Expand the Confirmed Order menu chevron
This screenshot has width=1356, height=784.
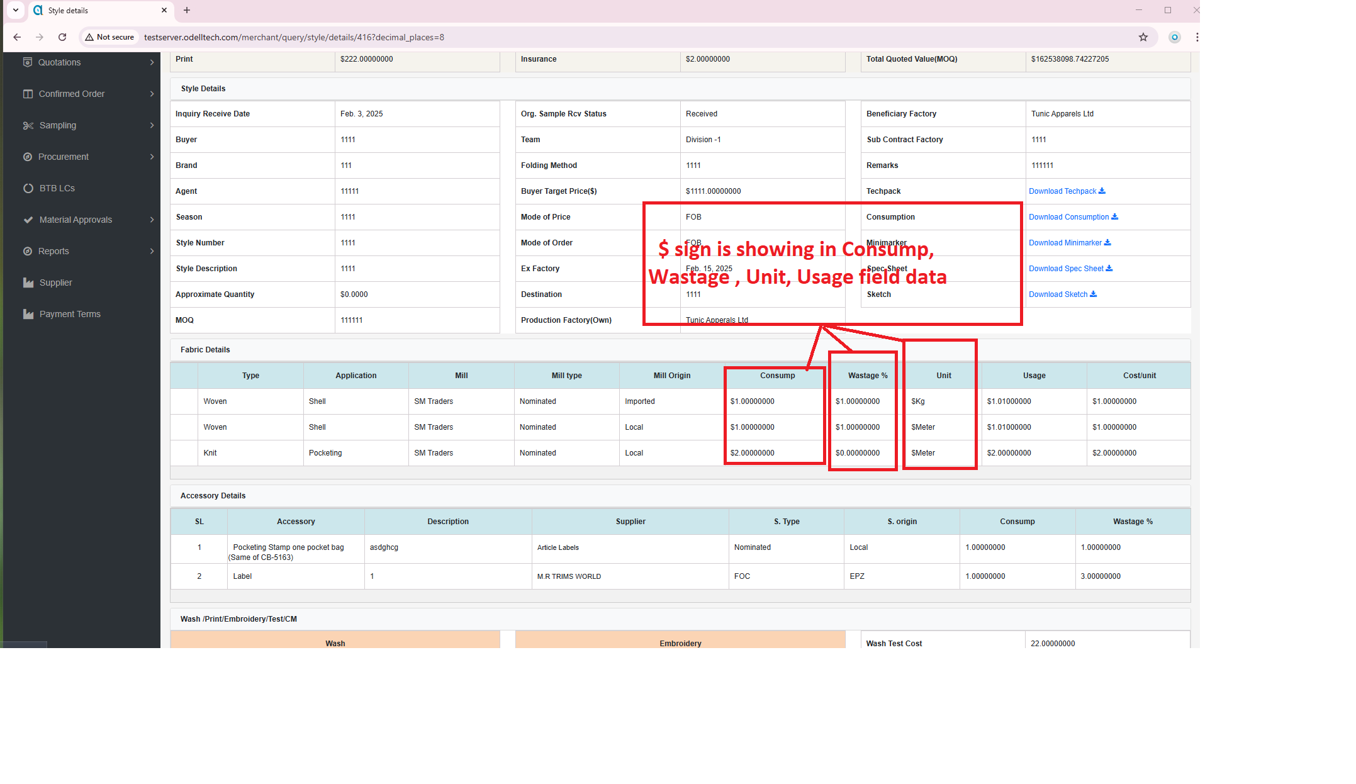tap(152, 94)
